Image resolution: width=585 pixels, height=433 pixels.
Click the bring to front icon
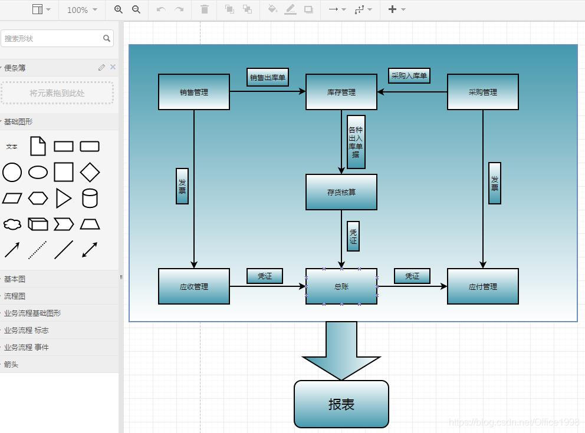229,9
